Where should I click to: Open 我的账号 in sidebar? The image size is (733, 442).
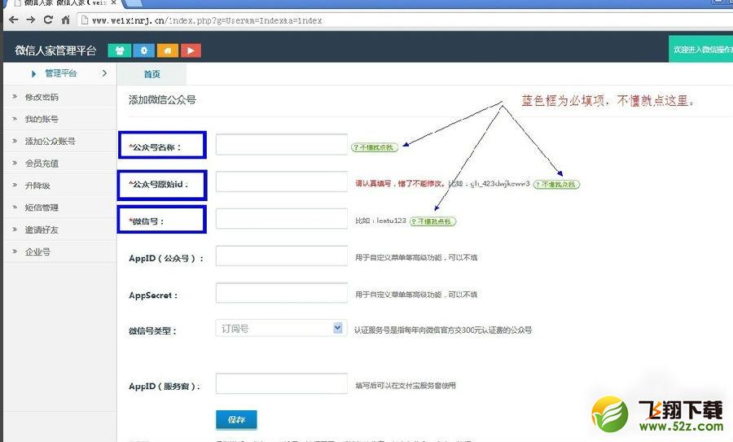click(42, 119)
